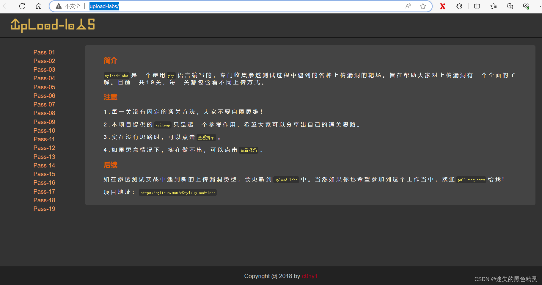Select Pass-05 from the level list

click(44, 87)
